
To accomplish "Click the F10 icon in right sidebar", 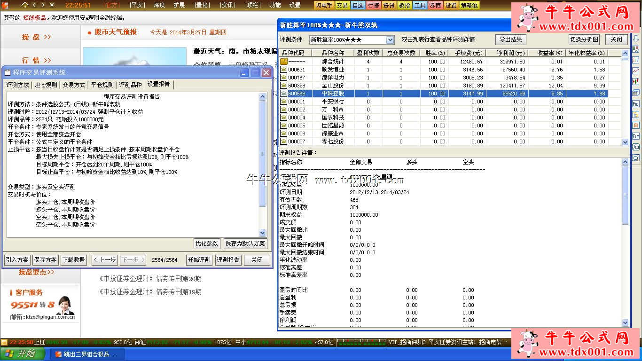I will 636,103.
